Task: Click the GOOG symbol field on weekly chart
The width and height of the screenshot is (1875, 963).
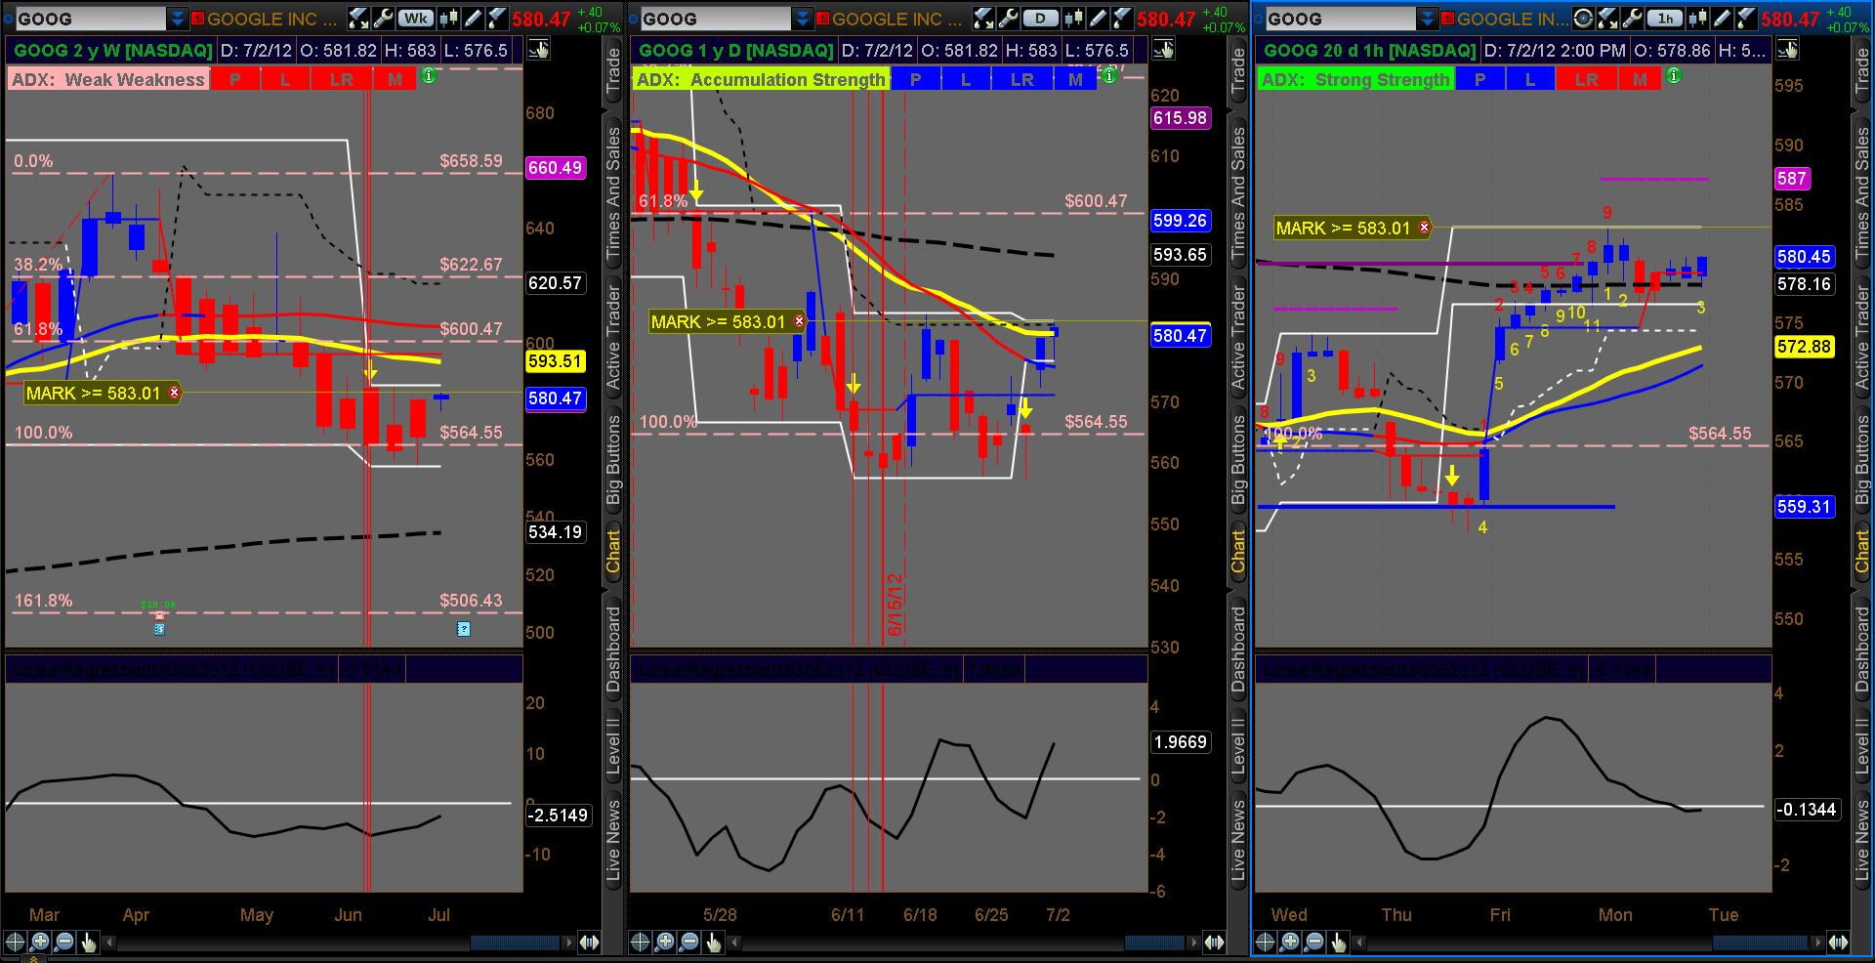Action: [x=90, y=18]
